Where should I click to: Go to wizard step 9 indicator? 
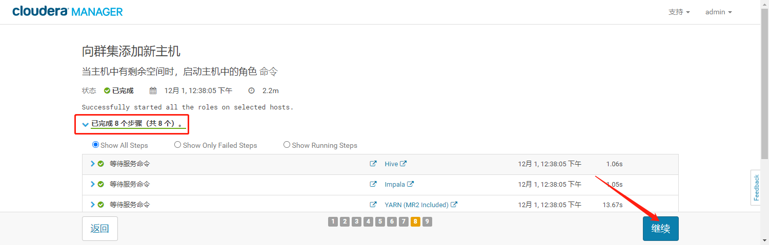427,221
